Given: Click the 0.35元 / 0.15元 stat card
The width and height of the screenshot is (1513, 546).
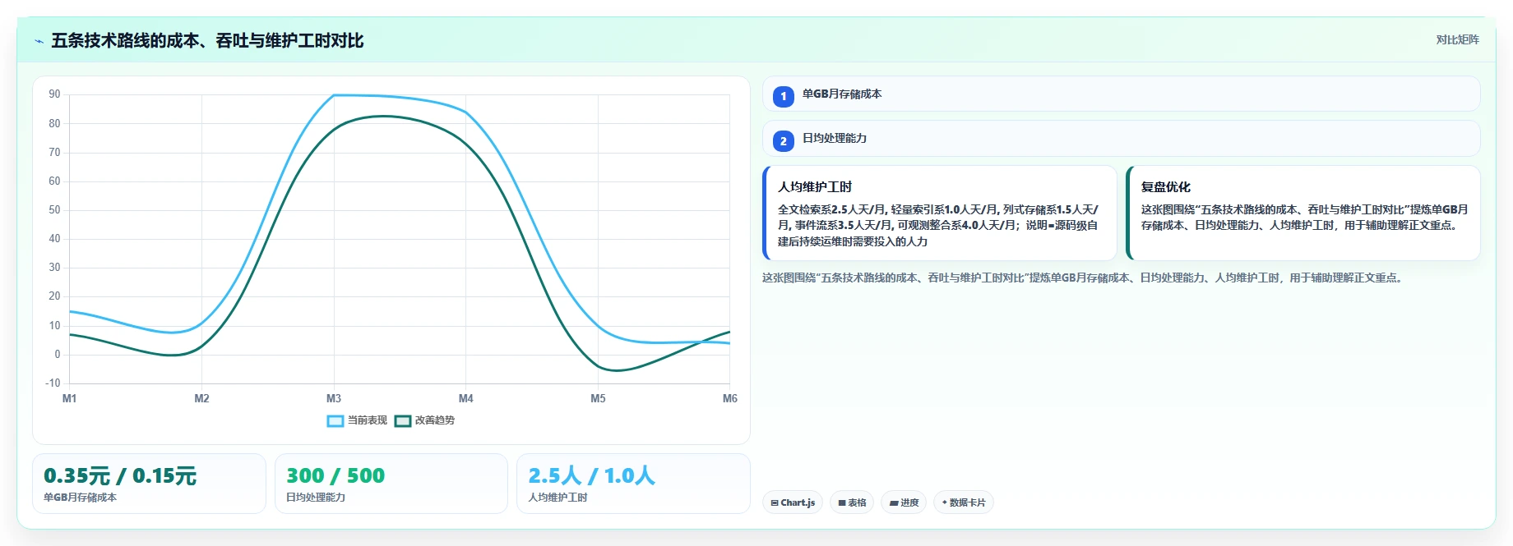Looking at the screenshot, I should pos(149,484).
